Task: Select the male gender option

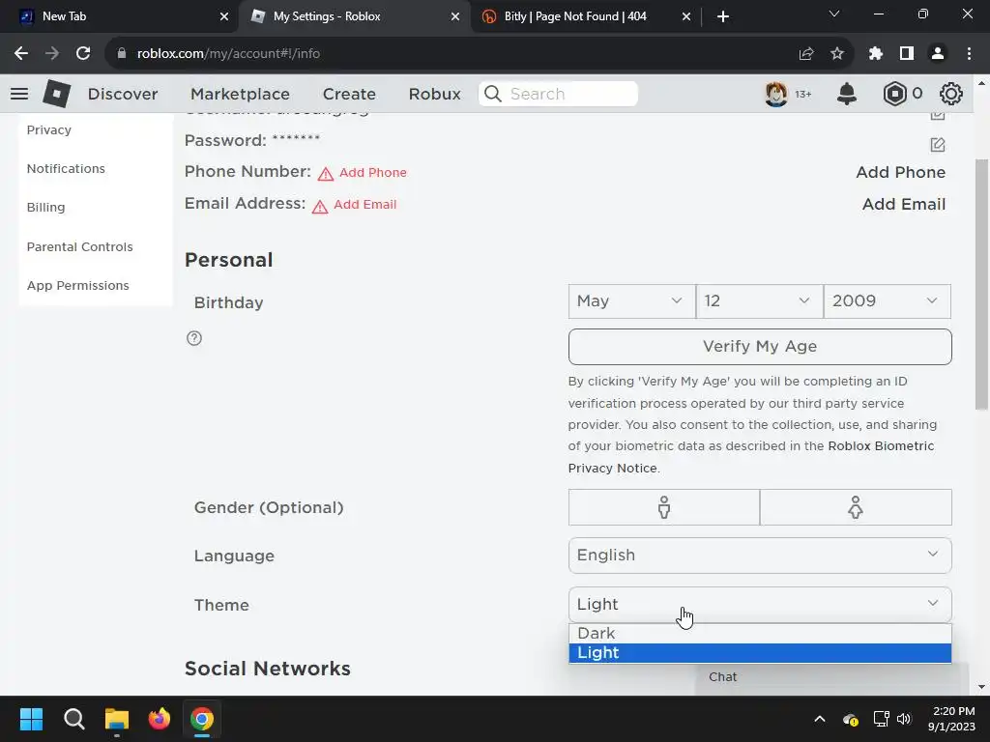Action: pyautogui.click(x=663, y=507)
